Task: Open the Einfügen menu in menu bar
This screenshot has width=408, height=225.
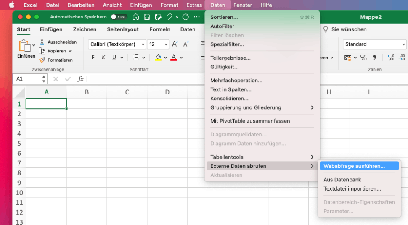Action: tap(141, 5)
